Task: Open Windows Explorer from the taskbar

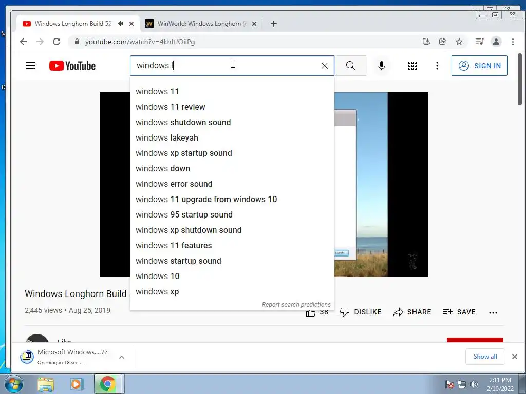Action: (46, 384)
